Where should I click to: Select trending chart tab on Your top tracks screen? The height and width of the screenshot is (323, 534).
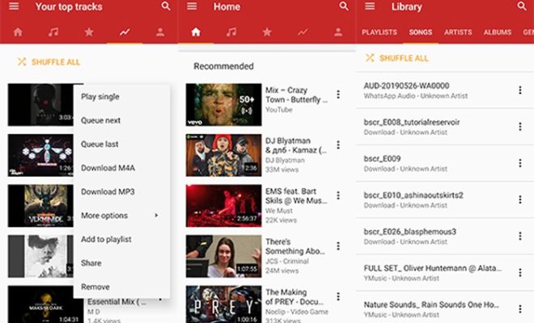tap(125, 32)
